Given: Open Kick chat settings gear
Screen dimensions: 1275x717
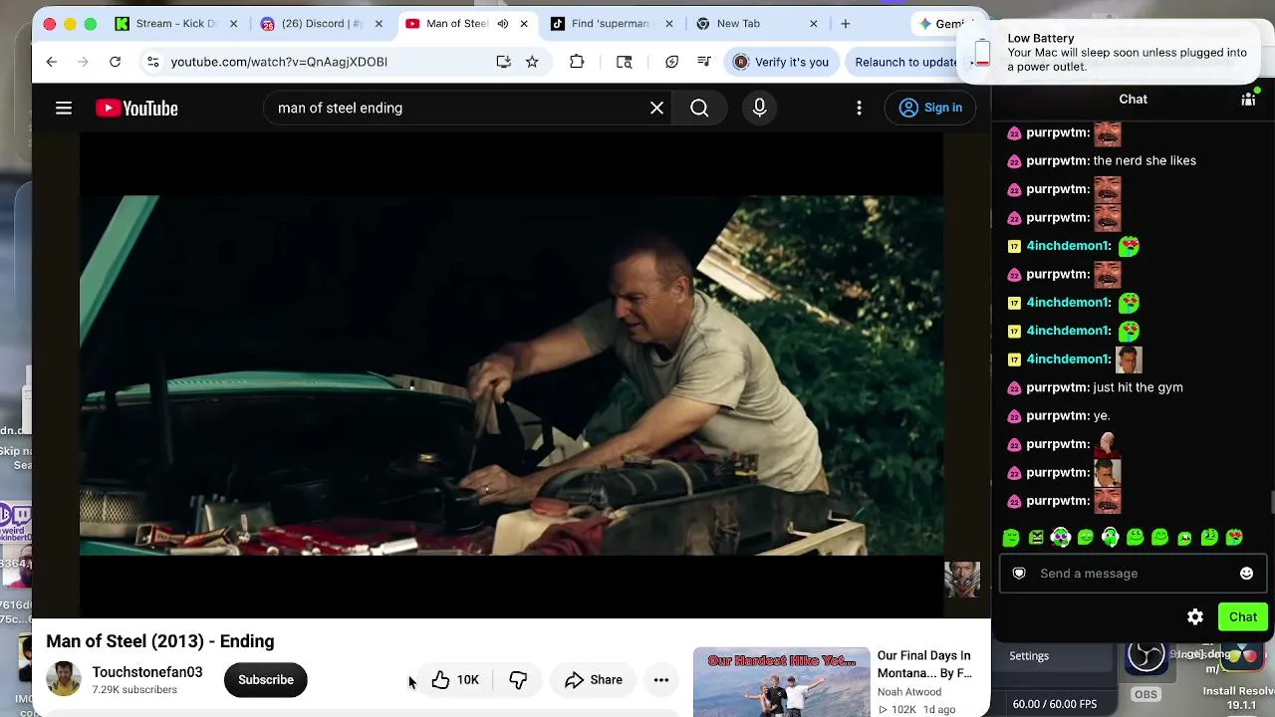Looking at the screenshot, I should click(x=1195, y=617).
